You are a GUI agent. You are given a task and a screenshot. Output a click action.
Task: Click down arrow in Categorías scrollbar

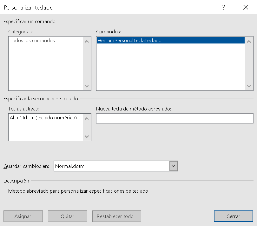click(x=87, y=86)
